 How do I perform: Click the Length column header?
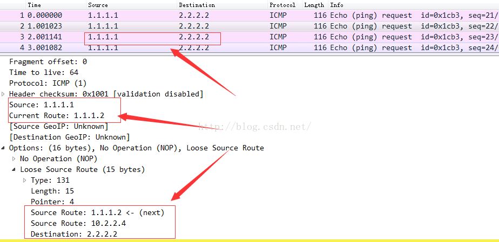click(314, 5)
